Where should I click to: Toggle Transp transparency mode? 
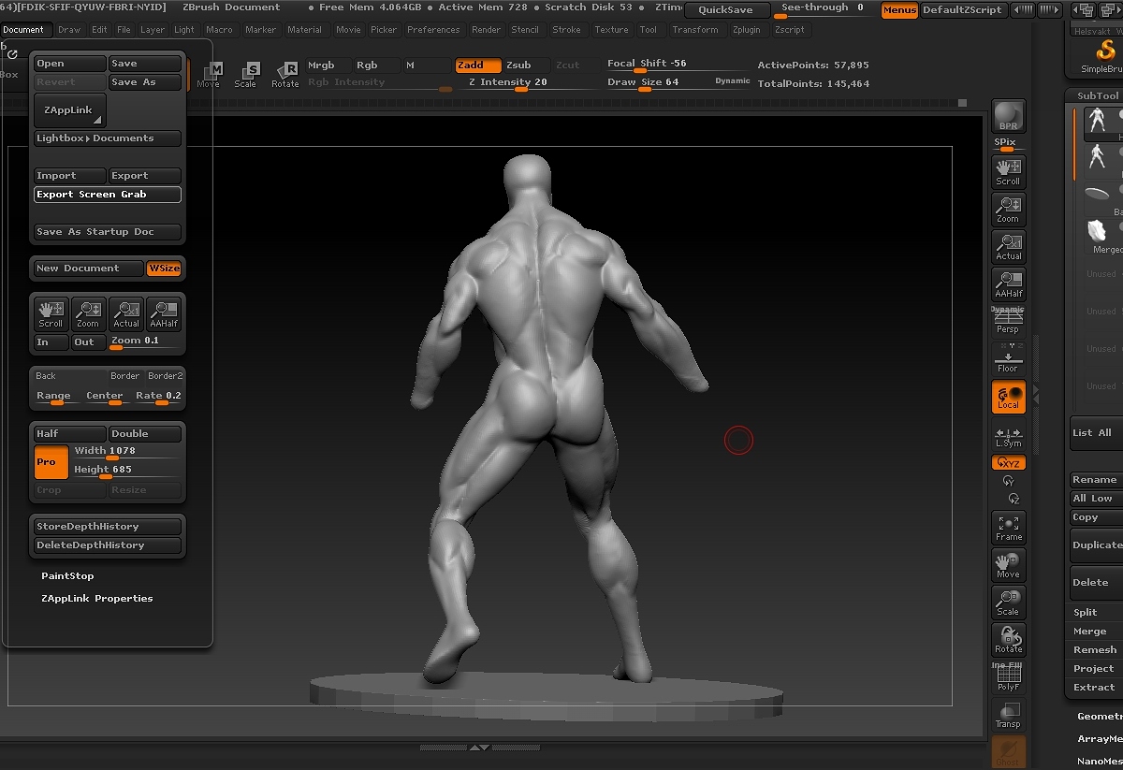[x=1008, y=715]
